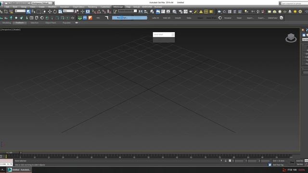Screen dimensions: 308x173
Task: Open Edit Named Selection Sets
Action: pyautogui.click(x=115, y=12)
